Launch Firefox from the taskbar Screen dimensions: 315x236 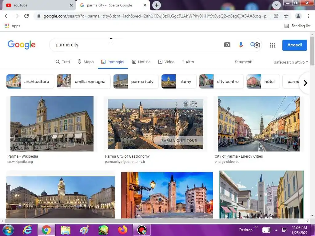point(123,230)
